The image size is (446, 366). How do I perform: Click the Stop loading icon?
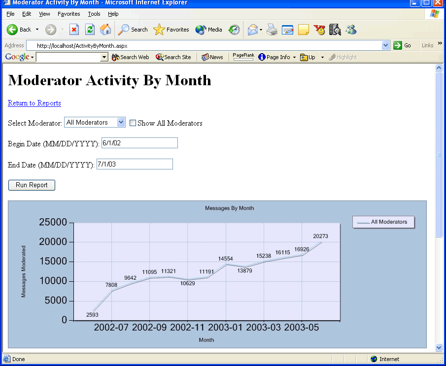pos(74,30)
